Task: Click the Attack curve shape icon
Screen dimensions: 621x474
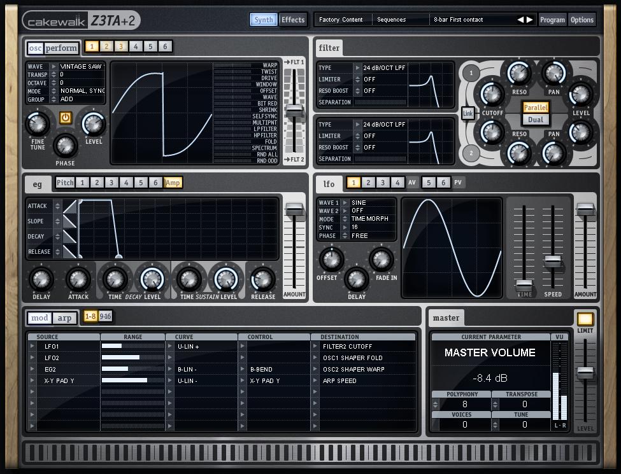Action: tap(69, 206)
